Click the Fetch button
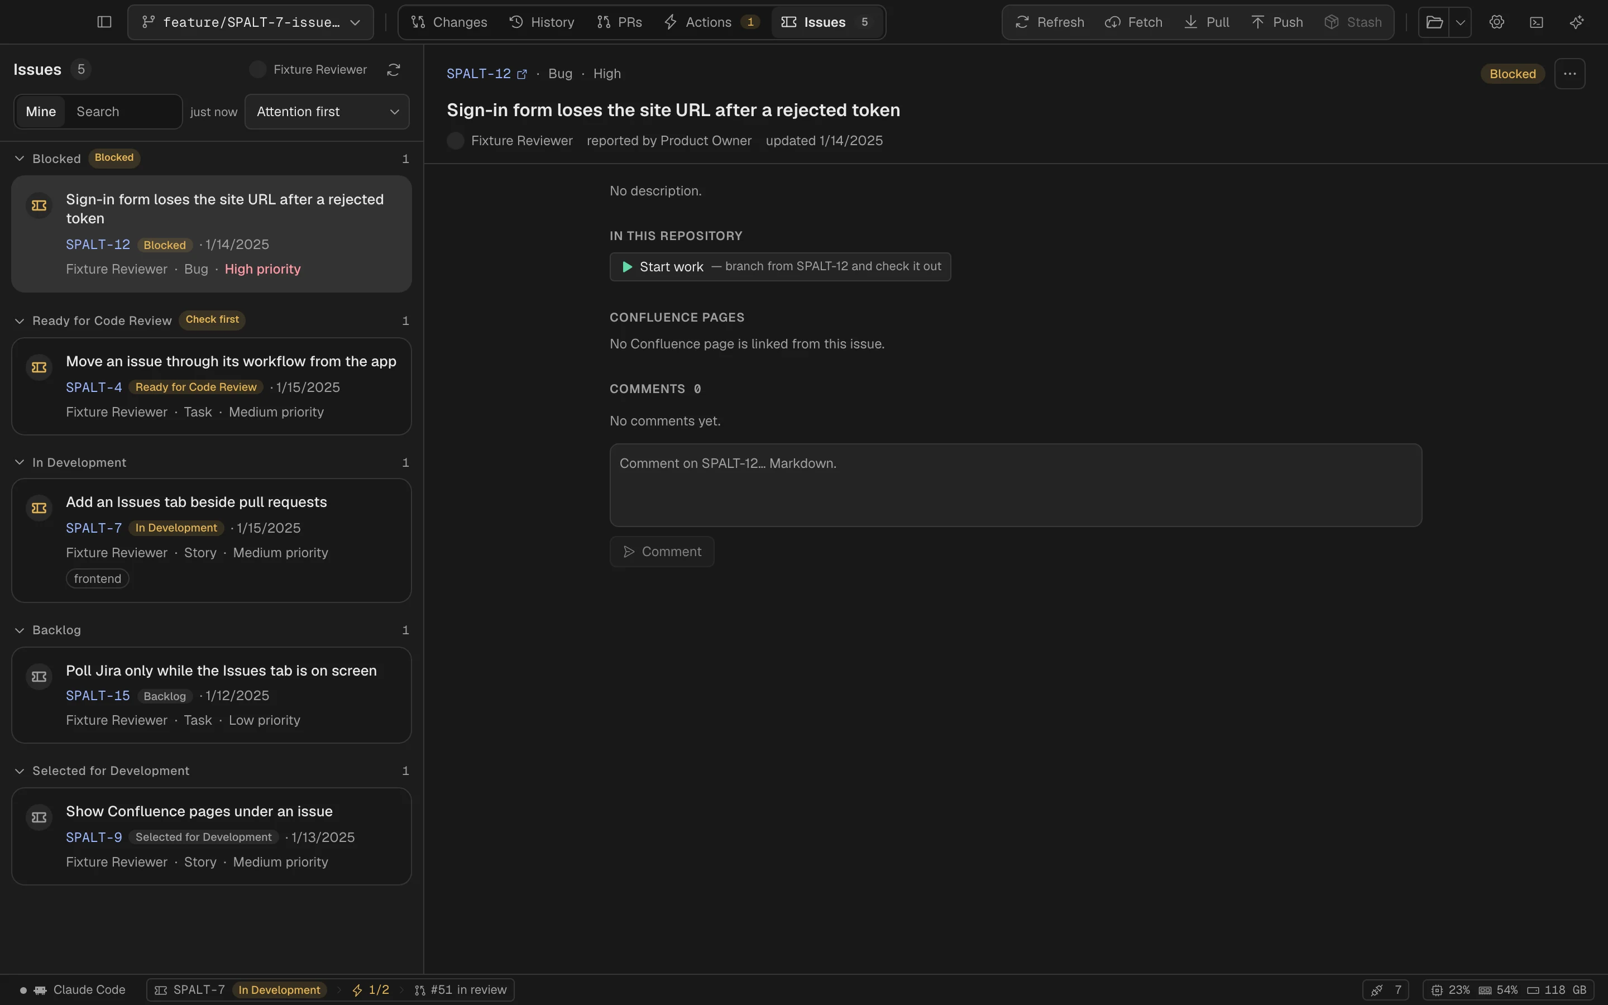 click(1133, 22)
